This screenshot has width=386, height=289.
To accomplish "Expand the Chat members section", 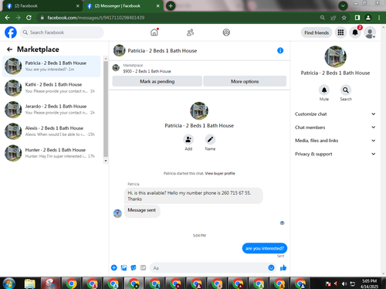I will [x=335, y=127].
